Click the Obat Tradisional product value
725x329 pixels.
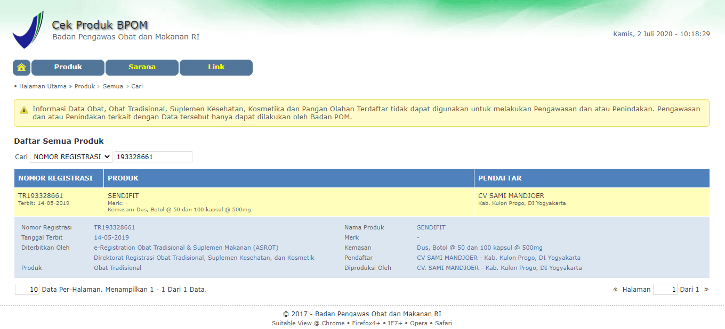118,268
